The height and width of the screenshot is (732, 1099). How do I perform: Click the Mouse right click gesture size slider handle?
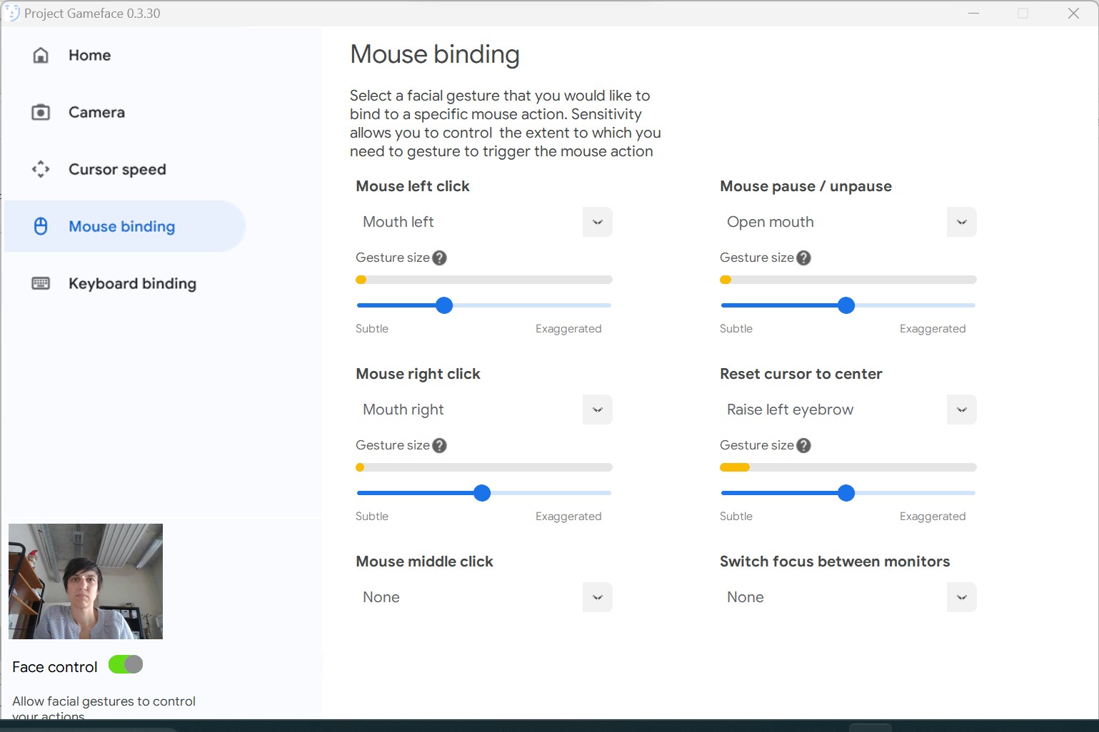pyautogui.click(x=482, y=493)
